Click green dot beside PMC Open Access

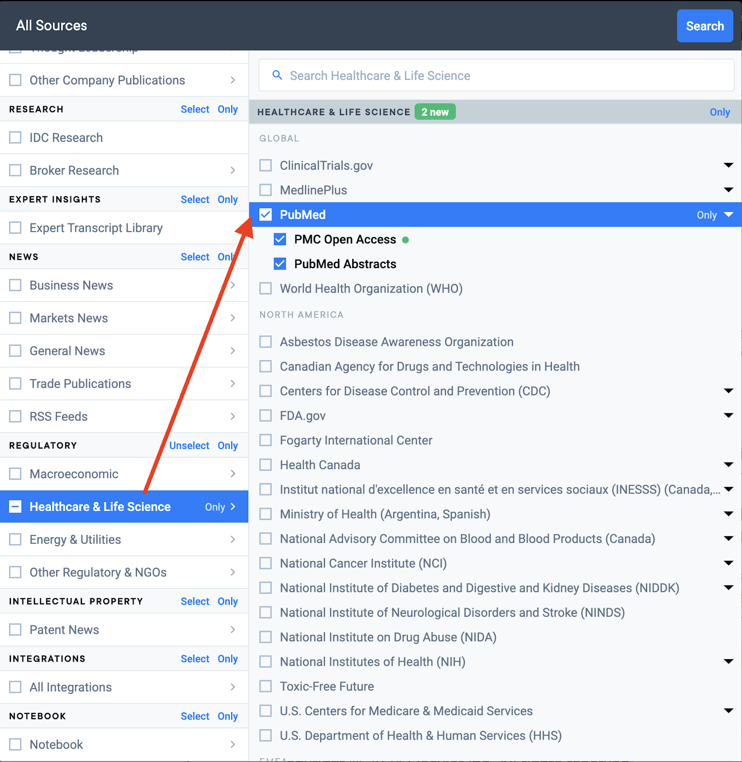[406, 240]
